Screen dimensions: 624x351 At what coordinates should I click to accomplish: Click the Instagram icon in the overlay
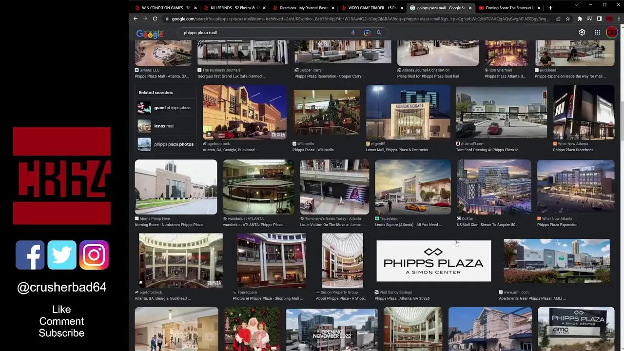coord(94,255)
